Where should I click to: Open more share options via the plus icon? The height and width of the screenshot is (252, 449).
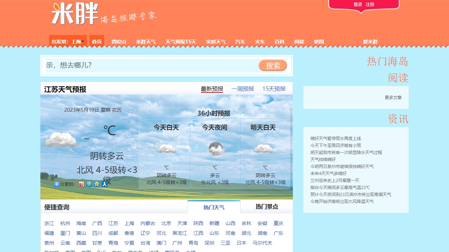pyautogui.click(x=56, y=184)
